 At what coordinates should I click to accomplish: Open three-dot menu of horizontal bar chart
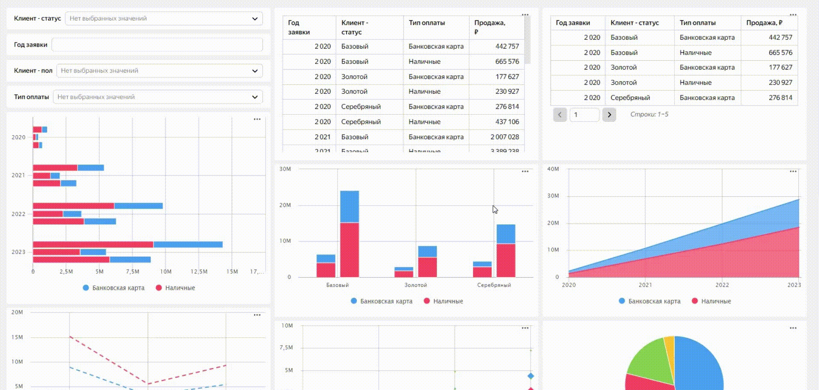tap(257, 119)
